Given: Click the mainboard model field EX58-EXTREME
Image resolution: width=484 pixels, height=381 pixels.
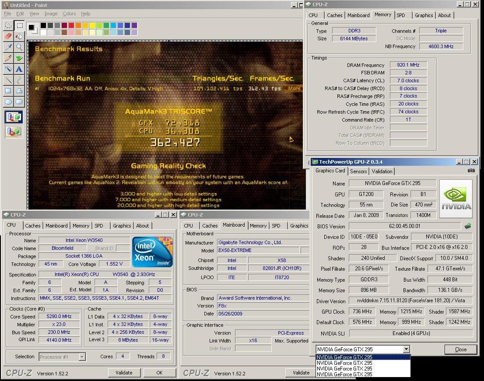Looking at the screenshot, I should click(258, 250).
